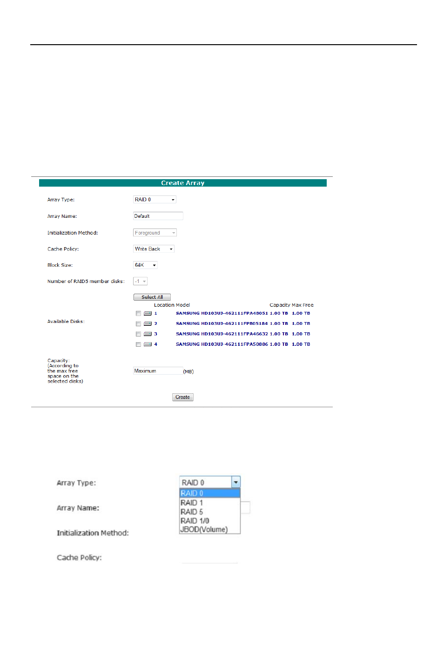Click the disk icon for location 2

tap(148, 324)
